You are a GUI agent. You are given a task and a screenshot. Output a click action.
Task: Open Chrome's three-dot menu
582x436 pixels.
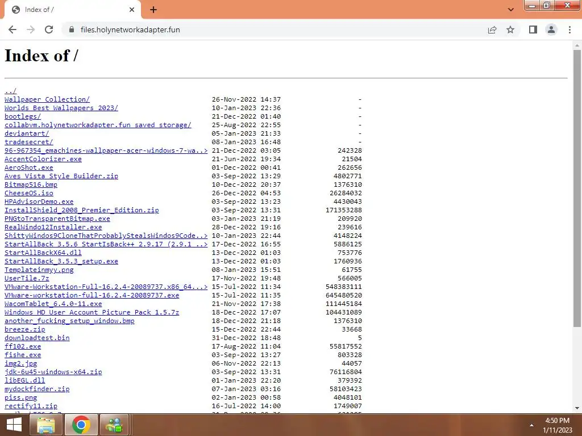pyautogui.click(x=569, y=30)
